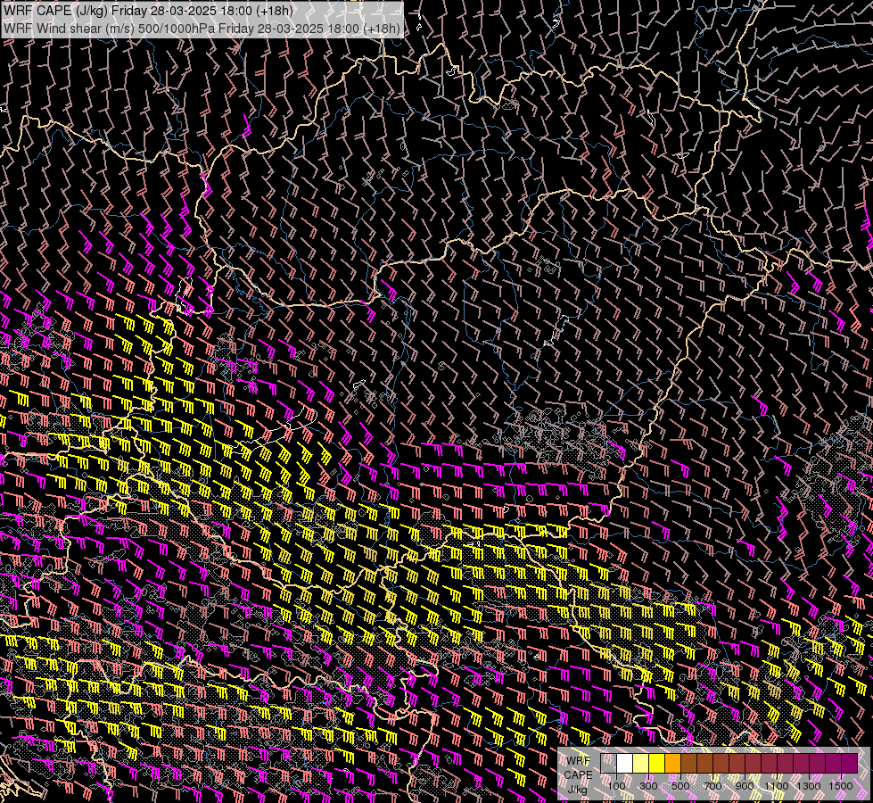Select the pale yellow CAPE legend swatch
This screenshot has height=803, width=873.
tap(641, 763)
